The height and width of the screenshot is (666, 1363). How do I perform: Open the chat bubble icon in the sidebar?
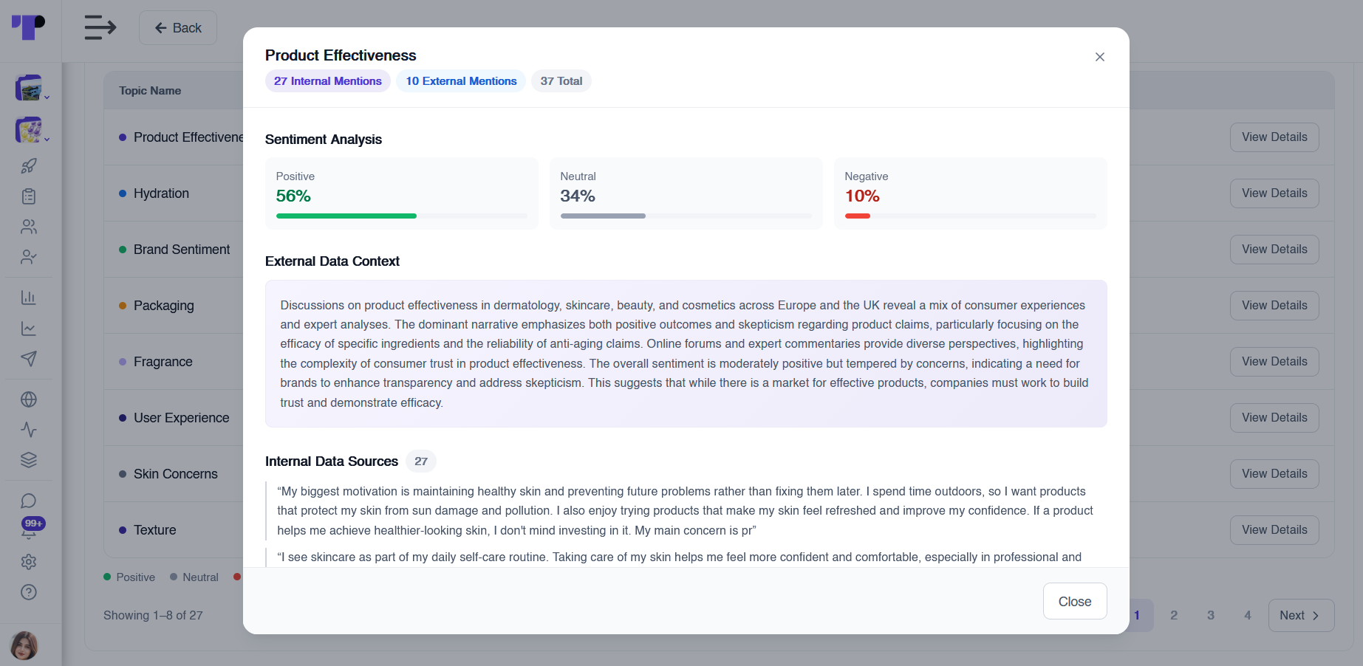coord(29,501)
